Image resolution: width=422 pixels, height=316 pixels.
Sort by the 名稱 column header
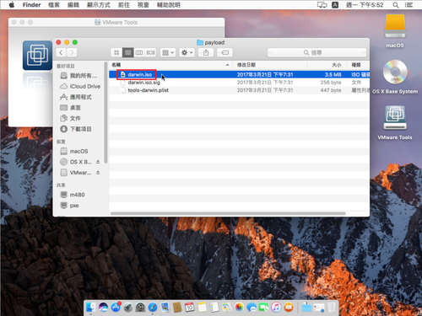pyautogui.click(x=116, y=65)
